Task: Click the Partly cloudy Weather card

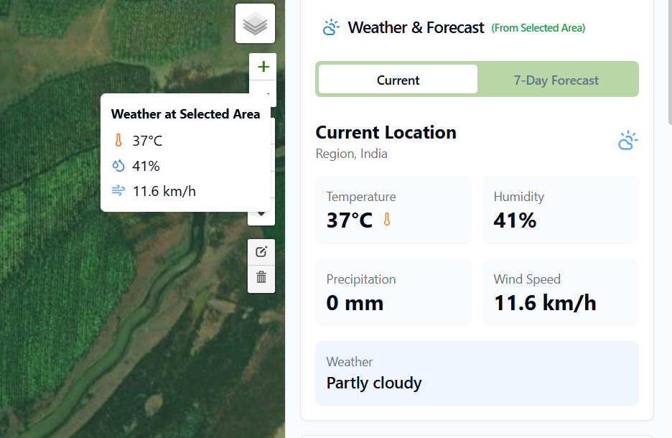Action: (x=477, y=373)
